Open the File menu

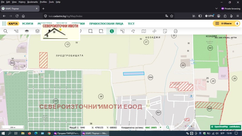3,2
